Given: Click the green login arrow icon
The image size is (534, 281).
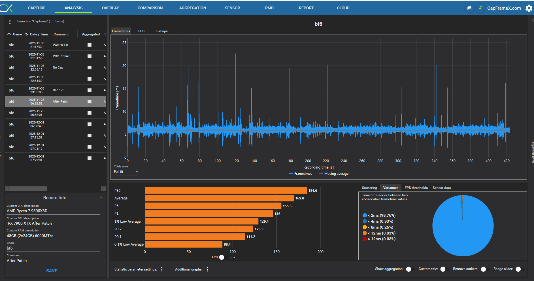Looking at the screenshot, I should pyautogui.click(x=480, y=8).
